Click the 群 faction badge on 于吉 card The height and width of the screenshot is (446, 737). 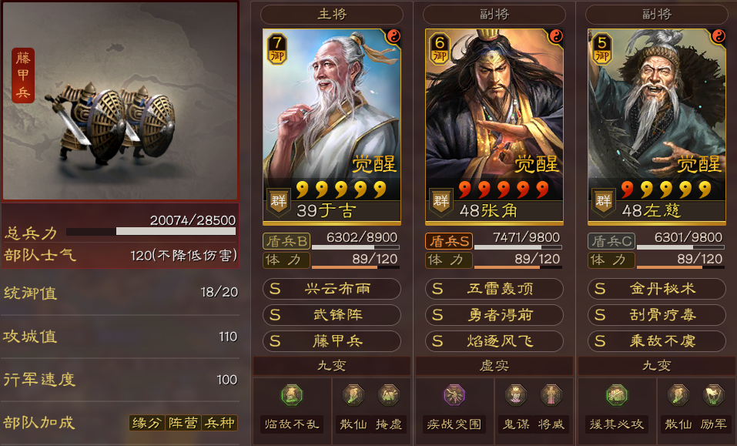point(278,202)
